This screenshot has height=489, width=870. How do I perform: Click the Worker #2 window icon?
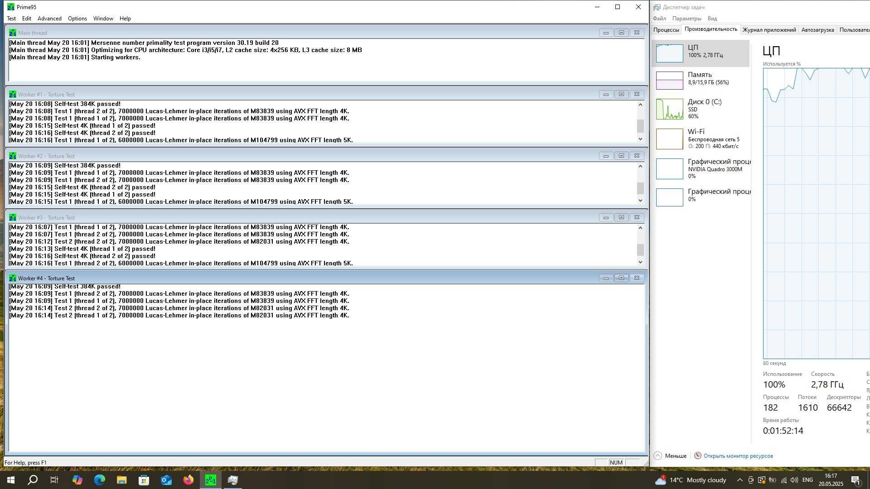pos(13,156)
